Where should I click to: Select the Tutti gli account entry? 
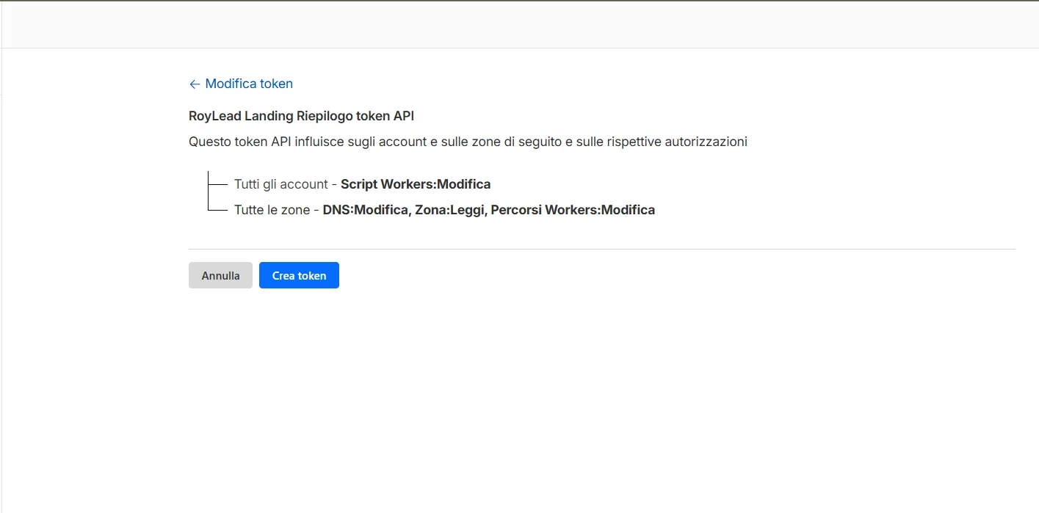(x=281, y=184)
